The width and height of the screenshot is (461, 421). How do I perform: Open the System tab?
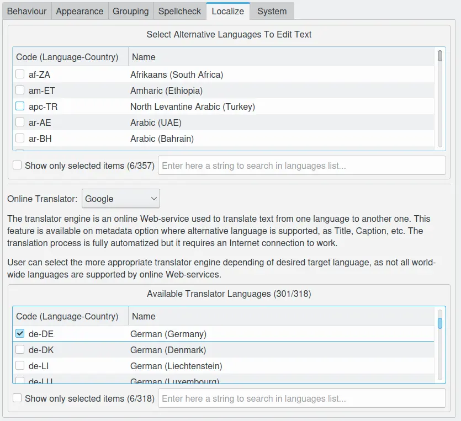pos(272,11)
